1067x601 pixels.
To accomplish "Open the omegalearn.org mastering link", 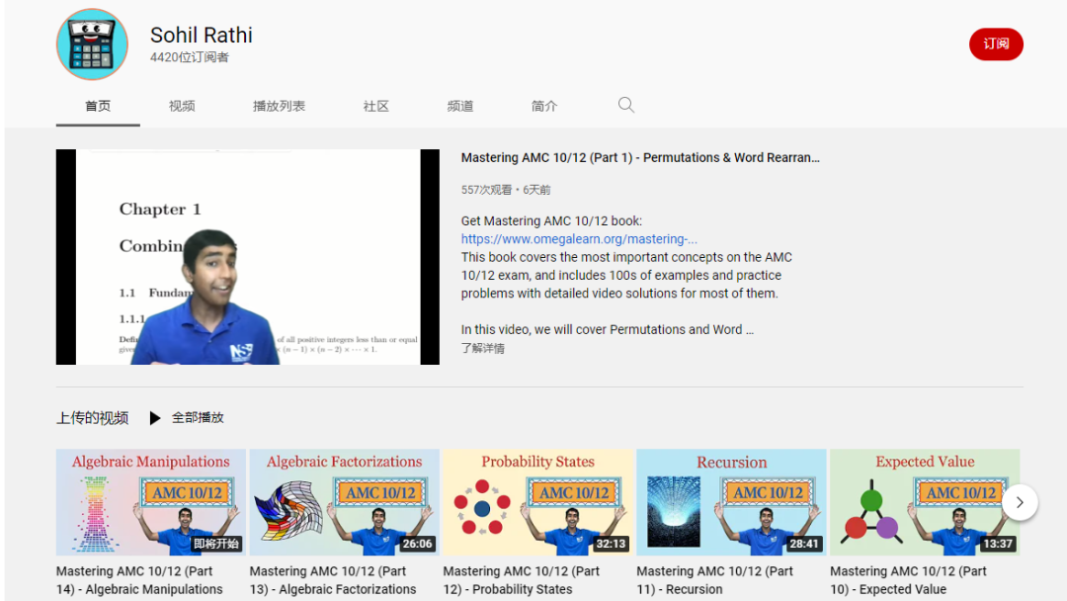I will 579,239.
